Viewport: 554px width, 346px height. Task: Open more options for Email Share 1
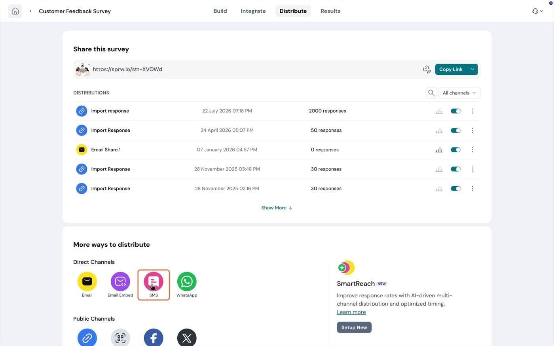coord(472,150)
